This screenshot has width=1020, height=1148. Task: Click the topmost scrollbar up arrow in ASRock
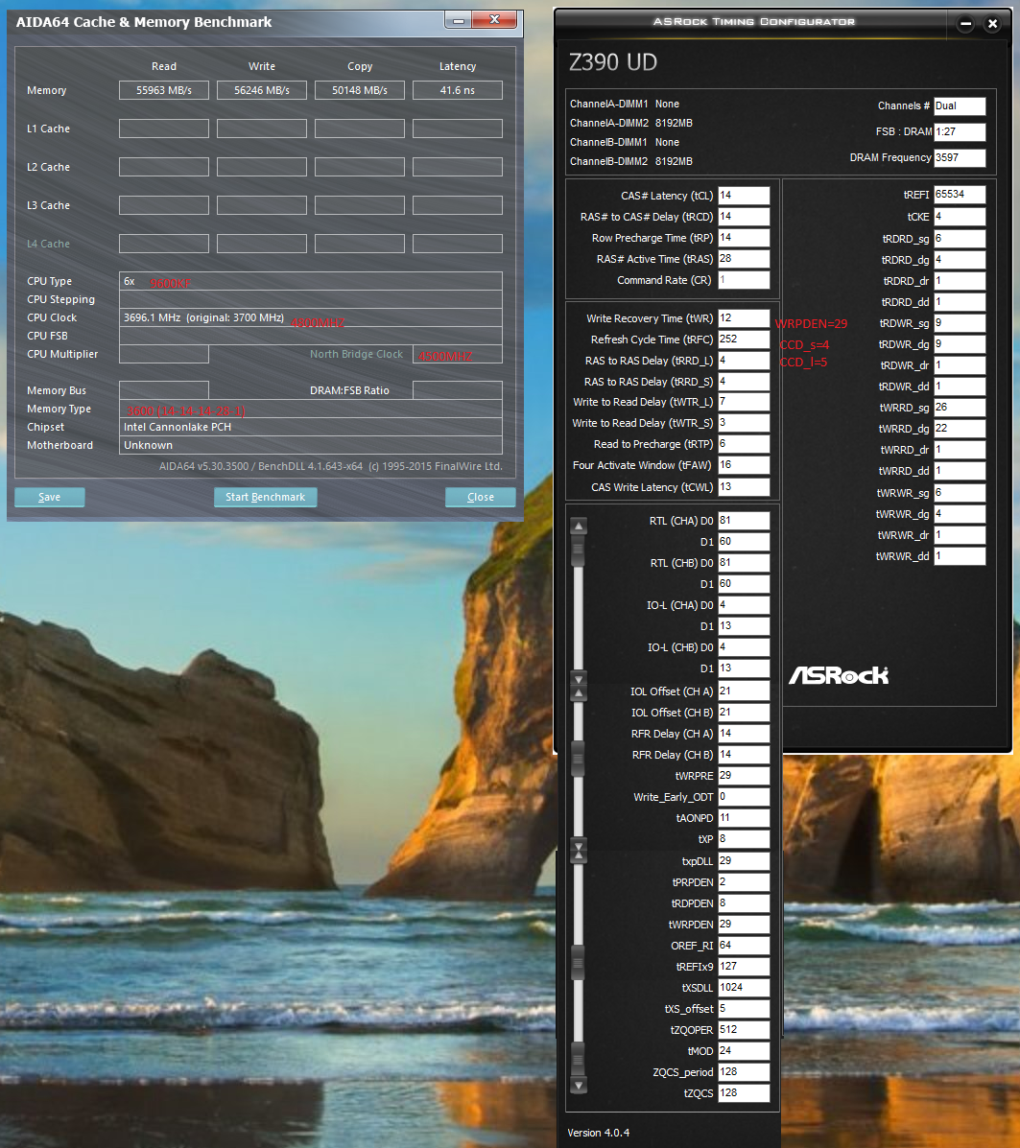[579, 526]
